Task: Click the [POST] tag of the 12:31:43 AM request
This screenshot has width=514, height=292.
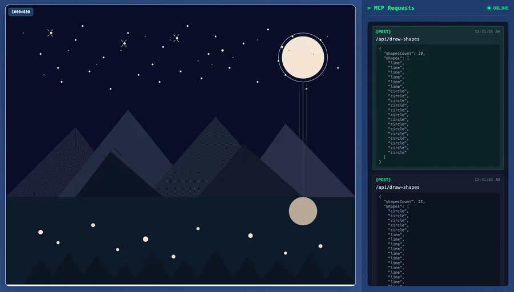Action: 383,180
